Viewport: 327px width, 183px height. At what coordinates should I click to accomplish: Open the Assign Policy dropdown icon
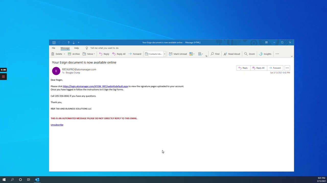tap(201, 54)
